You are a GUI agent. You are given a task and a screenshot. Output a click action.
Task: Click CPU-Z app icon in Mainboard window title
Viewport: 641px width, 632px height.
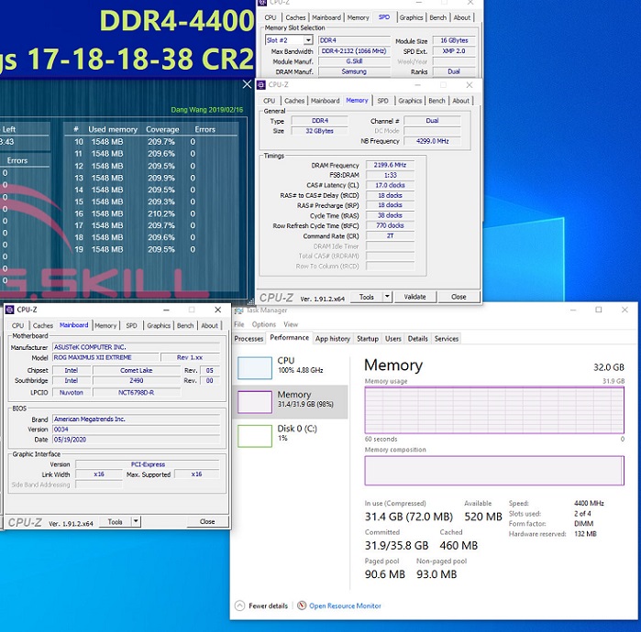(x=9, y=310)
